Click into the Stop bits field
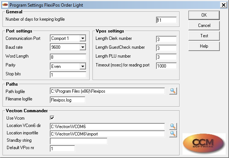229x158 pixels. pyautogui.click(x=68, y=75)
